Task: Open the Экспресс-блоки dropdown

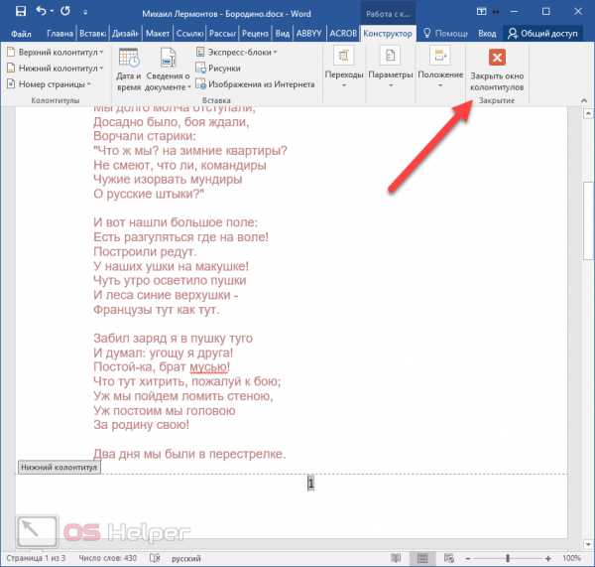Action: 236,52
